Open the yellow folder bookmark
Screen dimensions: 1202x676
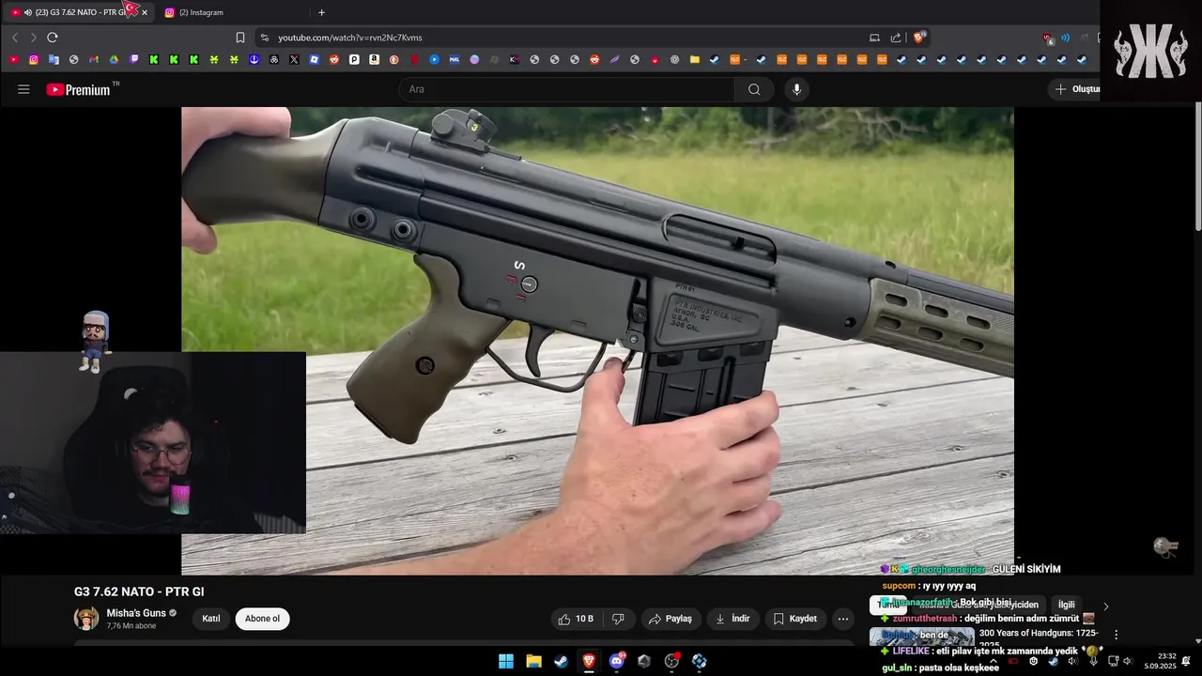coord(695,59)
